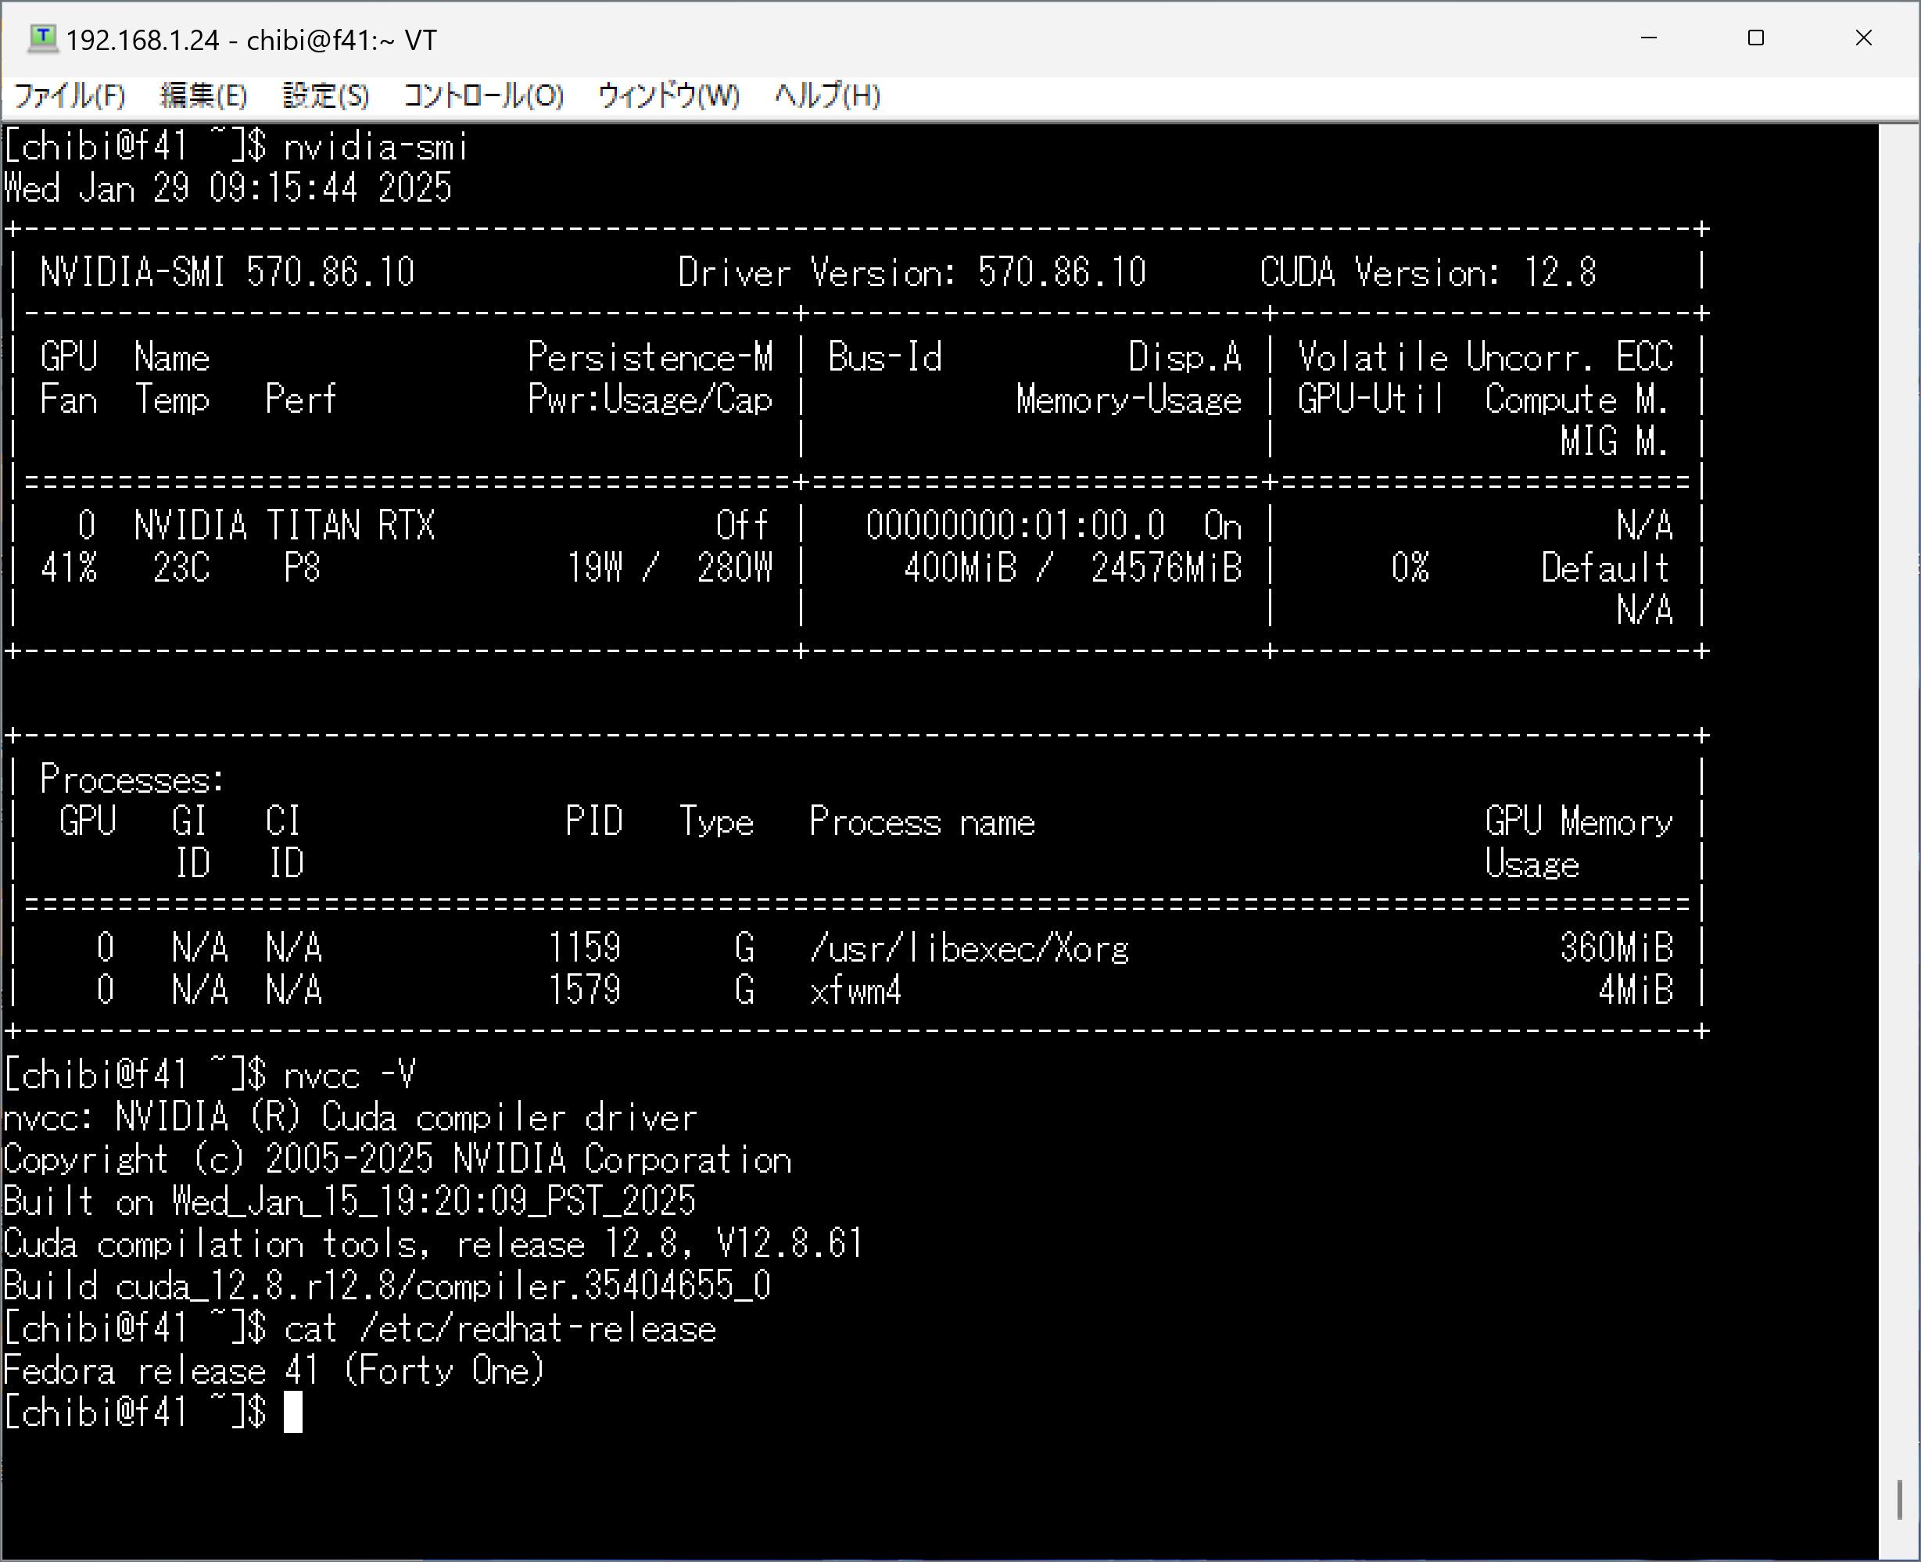Click the /usr/libexec/Xorg process name

tap(969, 948)
